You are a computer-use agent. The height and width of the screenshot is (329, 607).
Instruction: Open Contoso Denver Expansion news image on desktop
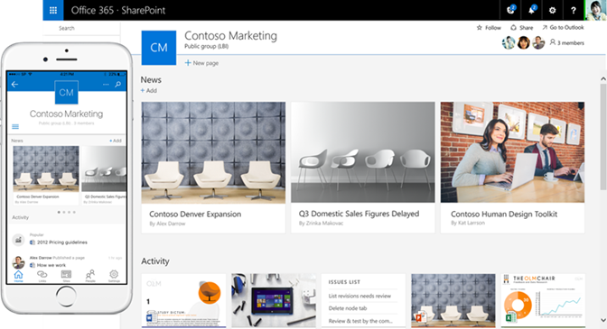213,152
